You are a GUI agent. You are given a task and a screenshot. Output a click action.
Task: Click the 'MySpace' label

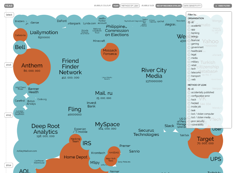(107, 124)
